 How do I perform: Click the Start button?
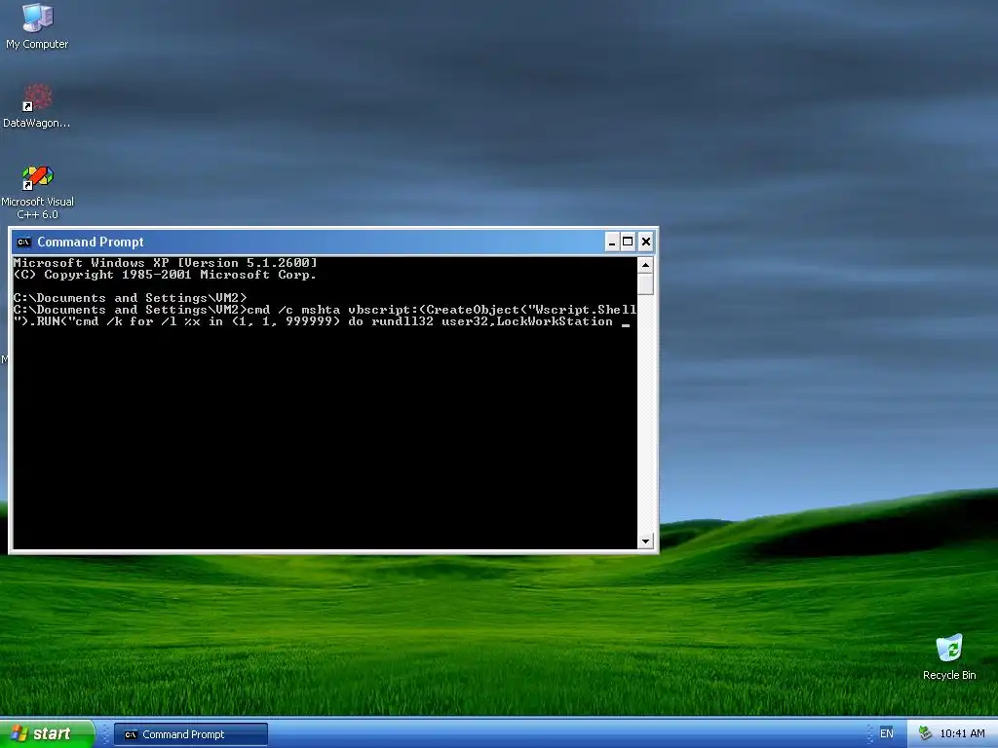[x=47, y=733]
